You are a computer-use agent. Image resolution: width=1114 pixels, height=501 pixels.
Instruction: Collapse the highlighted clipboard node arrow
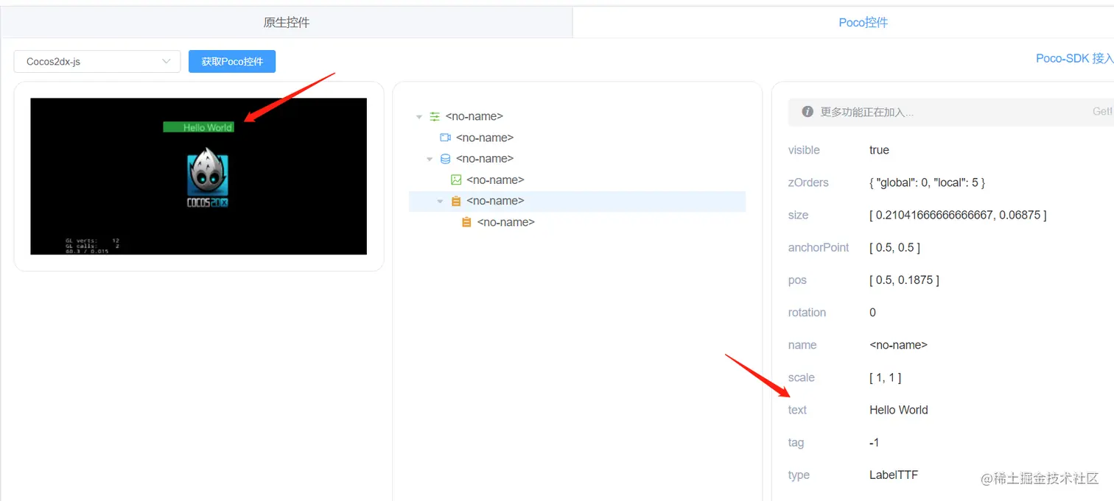(441, 201)
